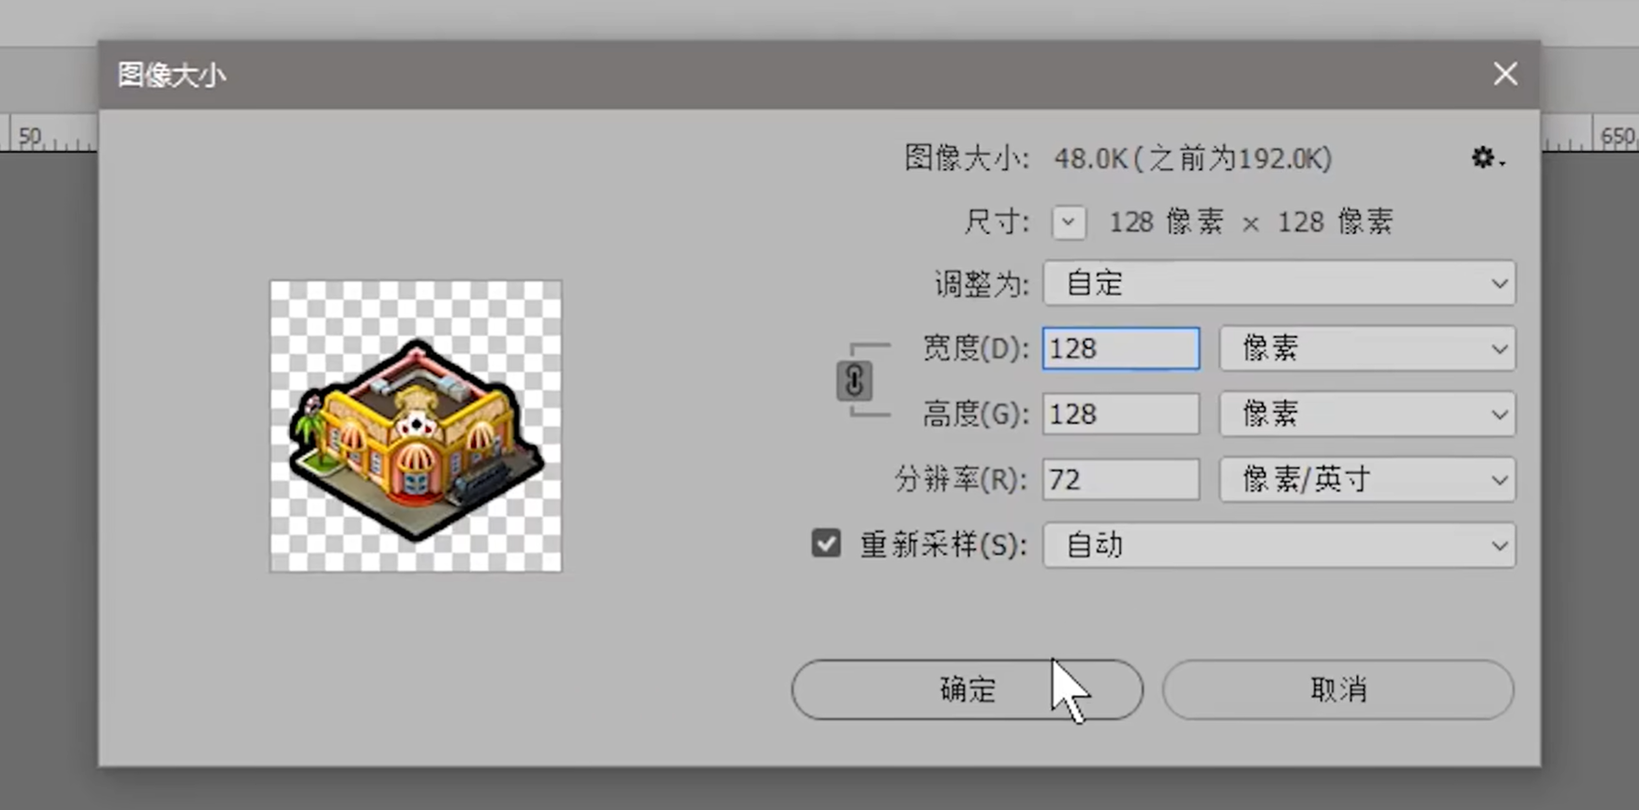Click the 宽度 width input field
Image resolution: width=1639 pixels, height=810 pixels.
1121,348
